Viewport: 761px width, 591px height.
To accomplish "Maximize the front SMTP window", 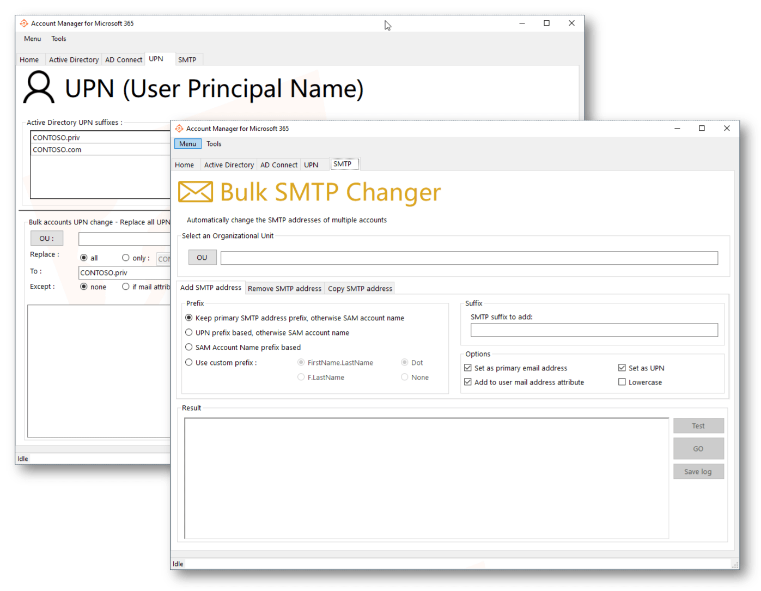I will (x=702, y=129).
